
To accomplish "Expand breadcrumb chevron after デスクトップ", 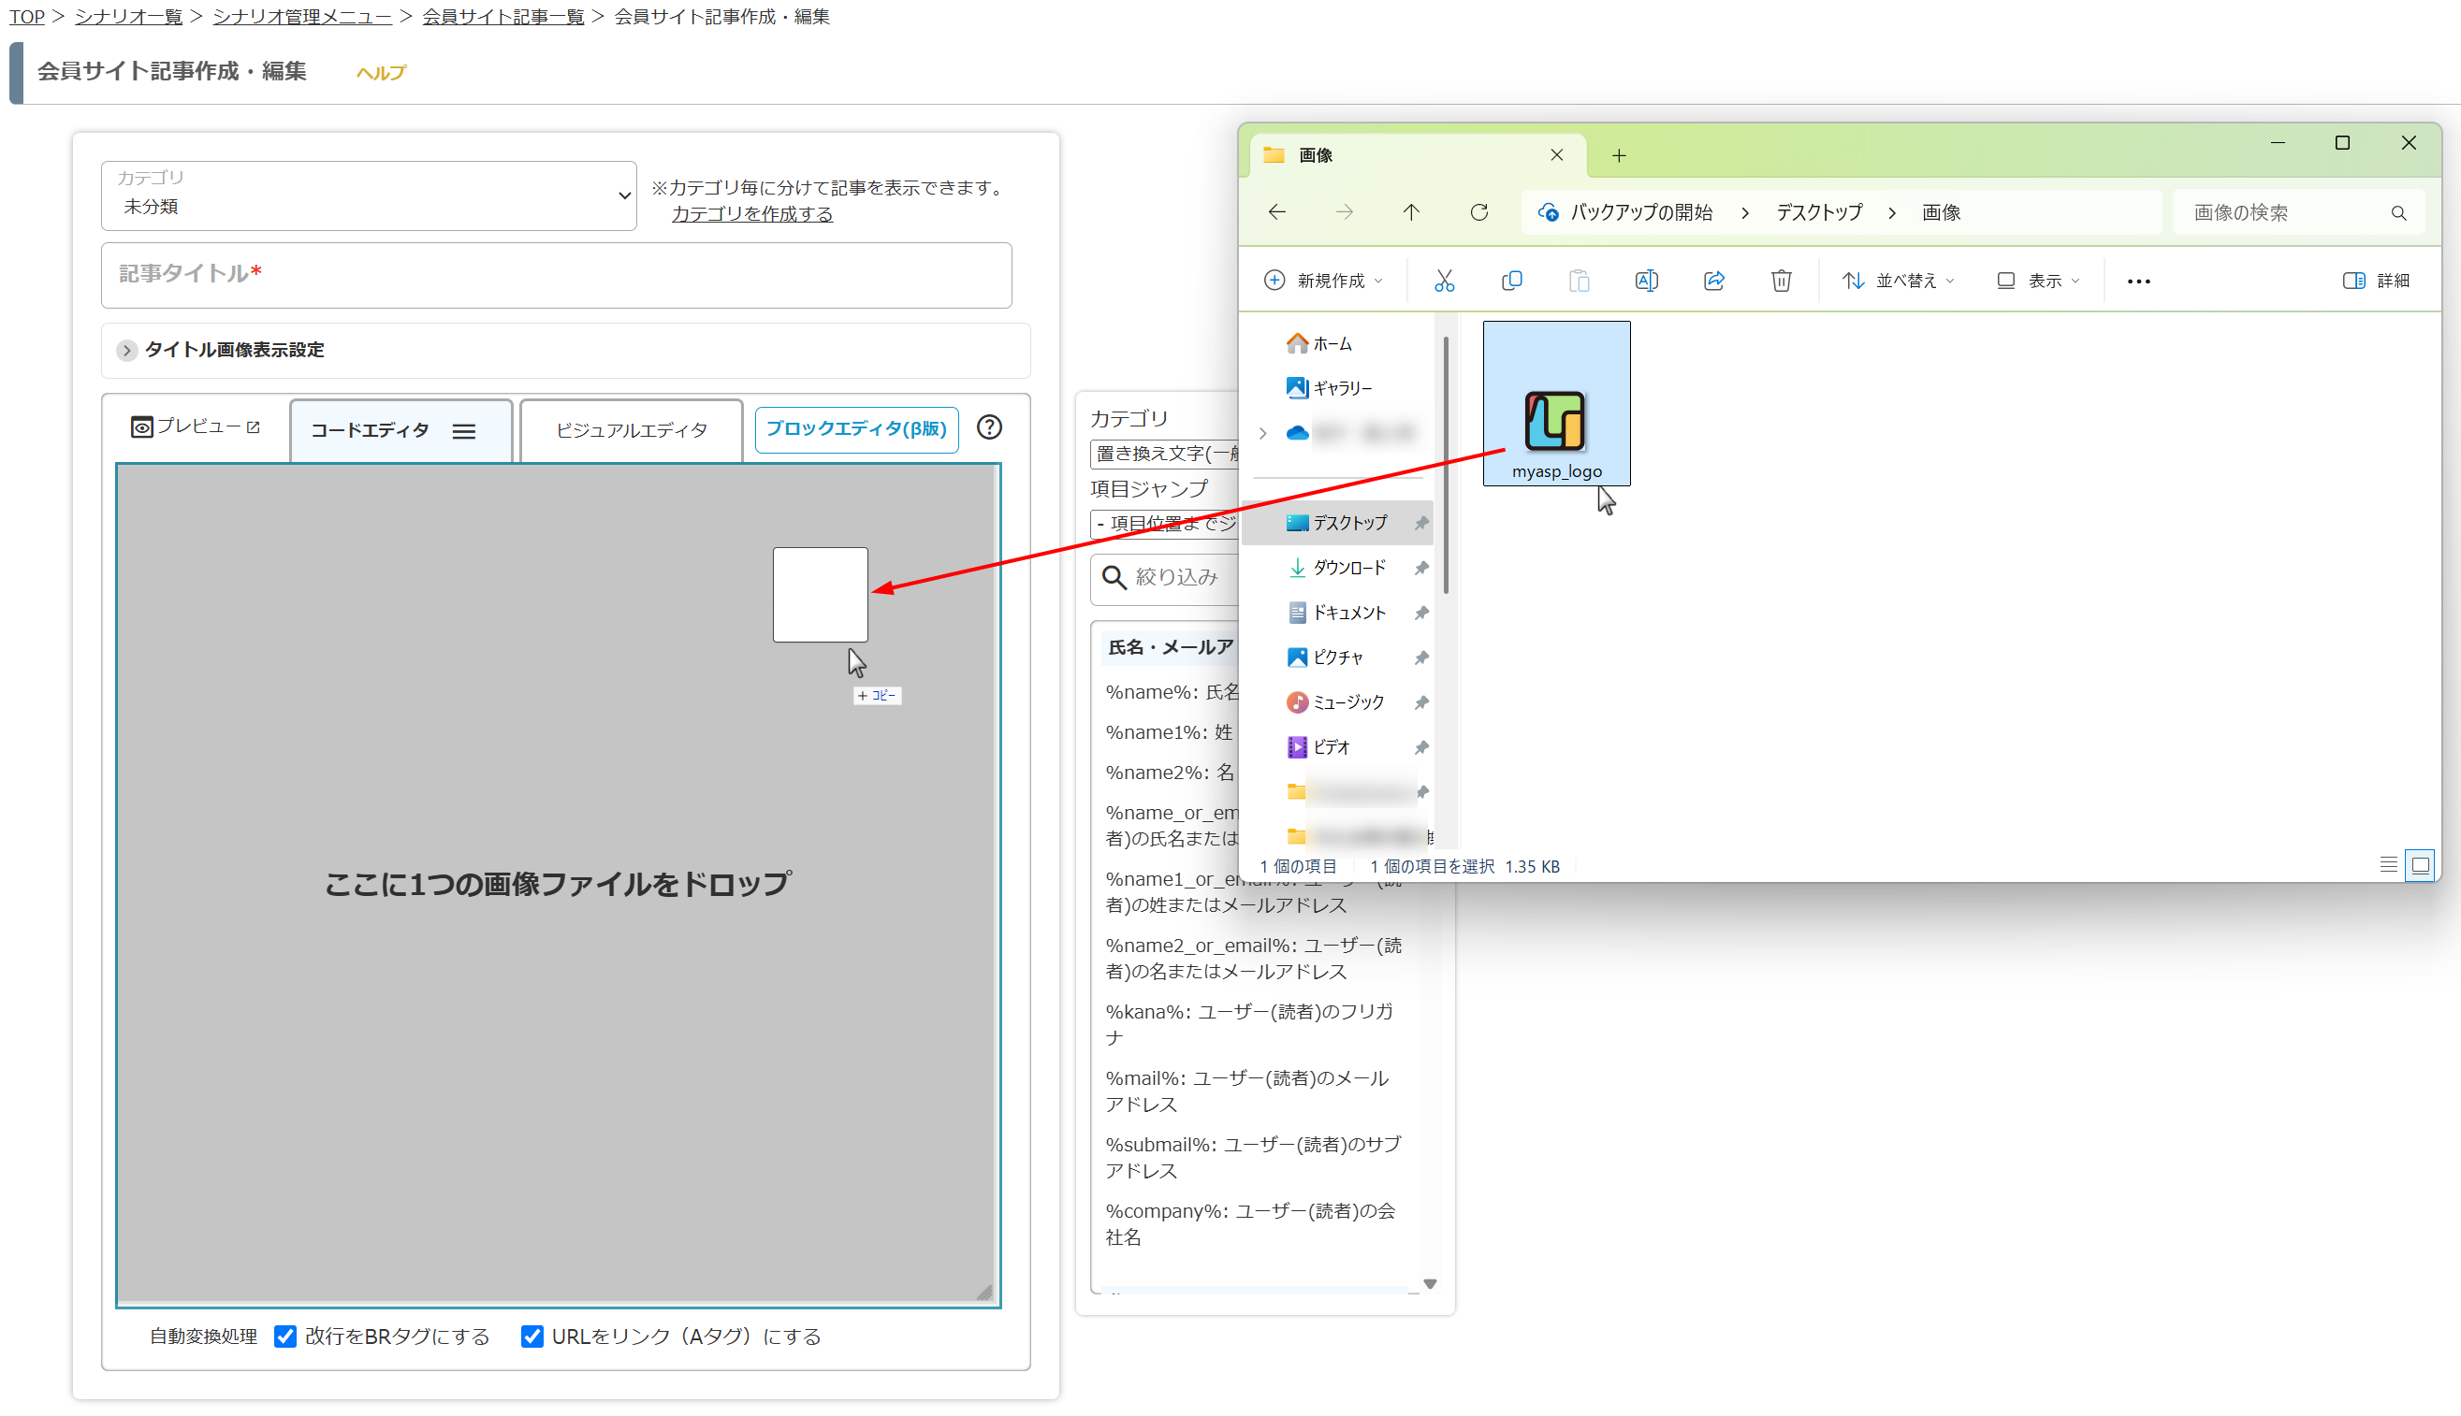I will click(x=1891, y=212).
